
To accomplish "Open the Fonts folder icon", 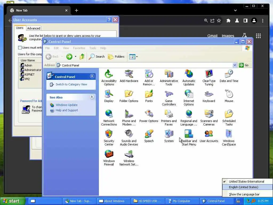I will (149, 96).
